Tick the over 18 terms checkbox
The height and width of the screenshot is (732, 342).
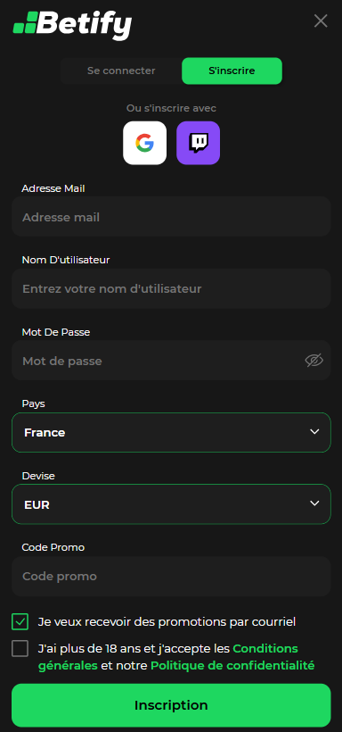20,648
